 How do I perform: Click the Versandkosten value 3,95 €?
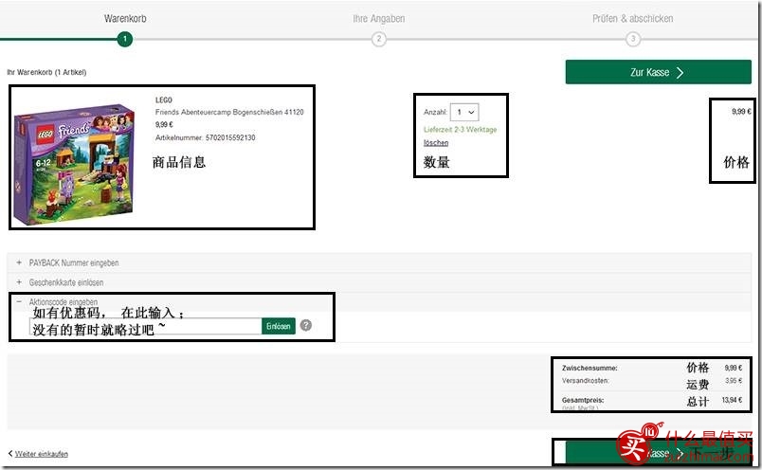(734, 381)
